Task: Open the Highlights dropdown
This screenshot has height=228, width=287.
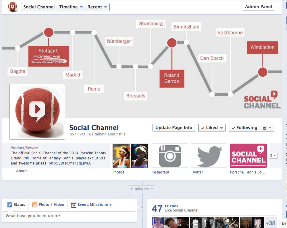Action: 142,189
